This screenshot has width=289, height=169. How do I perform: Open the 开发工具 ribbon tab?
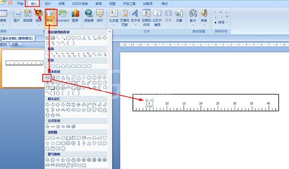point(129,3)
